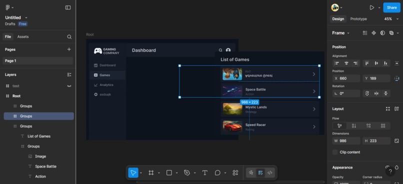Rotate selection 90 degrees icon

[x=367, y=94]
